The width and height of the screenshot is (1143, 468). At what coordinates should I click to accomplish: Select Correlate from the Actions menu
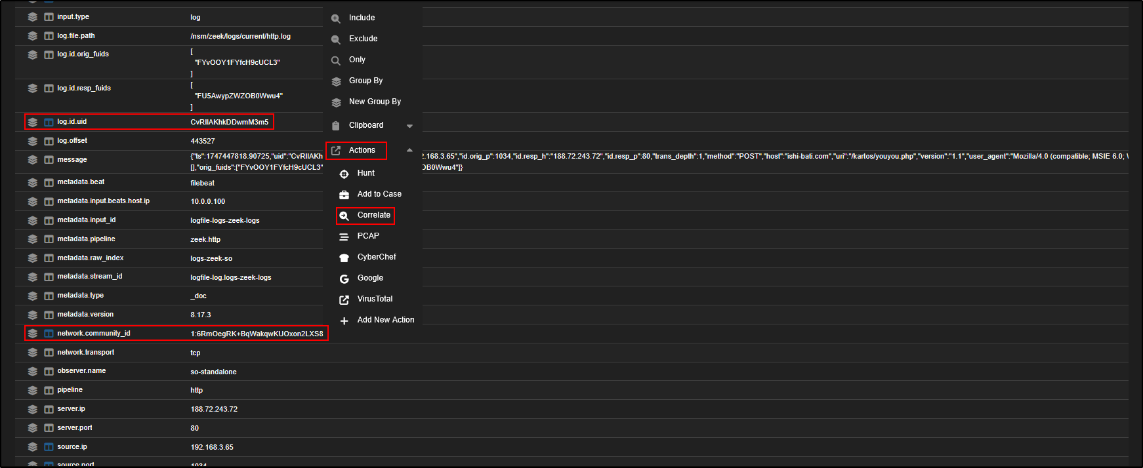pyautogui.click(x=373, y=215)
